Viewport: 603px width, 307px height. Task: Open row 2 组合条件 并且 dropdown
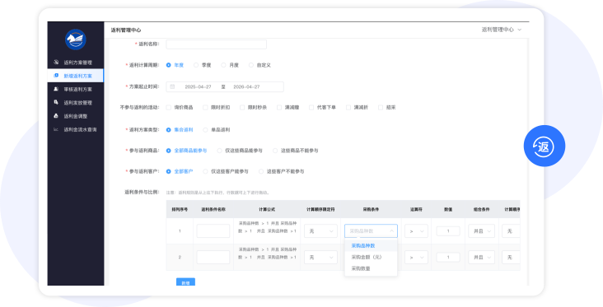click(x=481, y=257)
